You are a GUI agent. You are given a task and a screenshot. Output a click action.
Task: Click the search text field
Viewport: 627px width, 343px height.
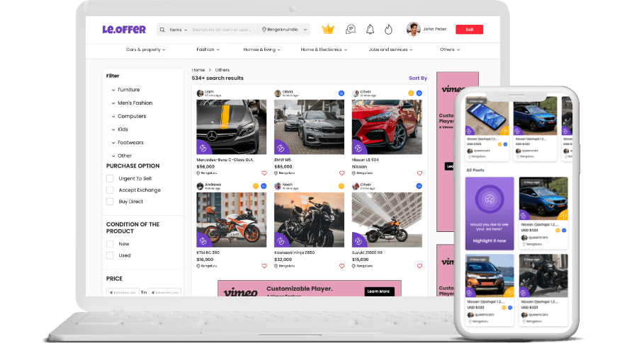pos(222,30)
